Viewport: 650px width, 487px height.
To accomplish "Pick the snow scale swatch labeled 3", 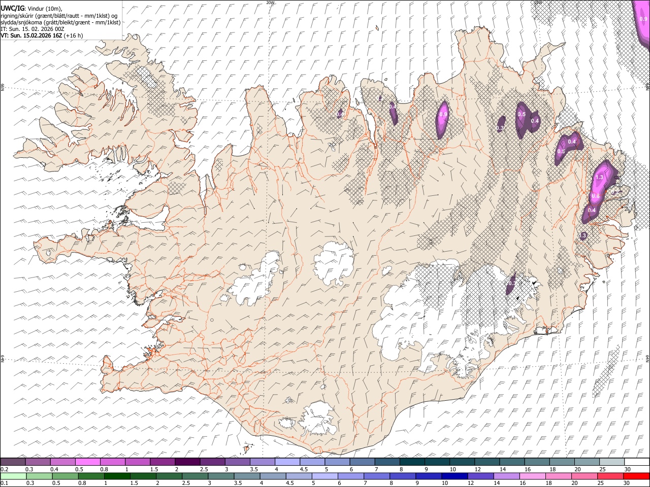I will tap(237, 462).
